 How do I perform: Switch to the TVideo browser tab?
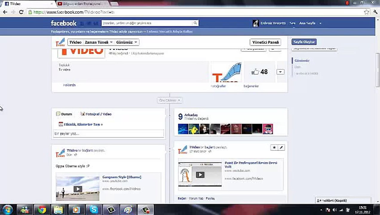coord(28,4)
